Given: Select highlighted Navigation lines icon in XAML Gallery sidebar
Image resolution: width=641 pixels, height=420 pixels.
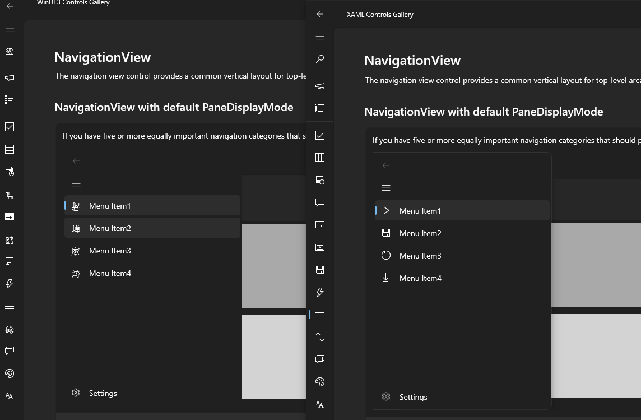Looking at the screenshot, I should coord(320,315).
